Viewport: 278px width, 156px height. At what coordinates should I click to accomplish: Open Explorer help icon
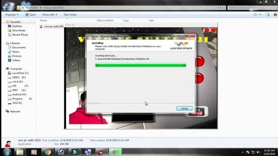click(275, 15)
